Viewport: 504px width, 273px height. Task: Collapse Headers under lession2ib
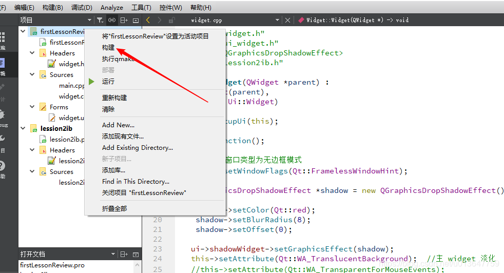pos(32,150)
